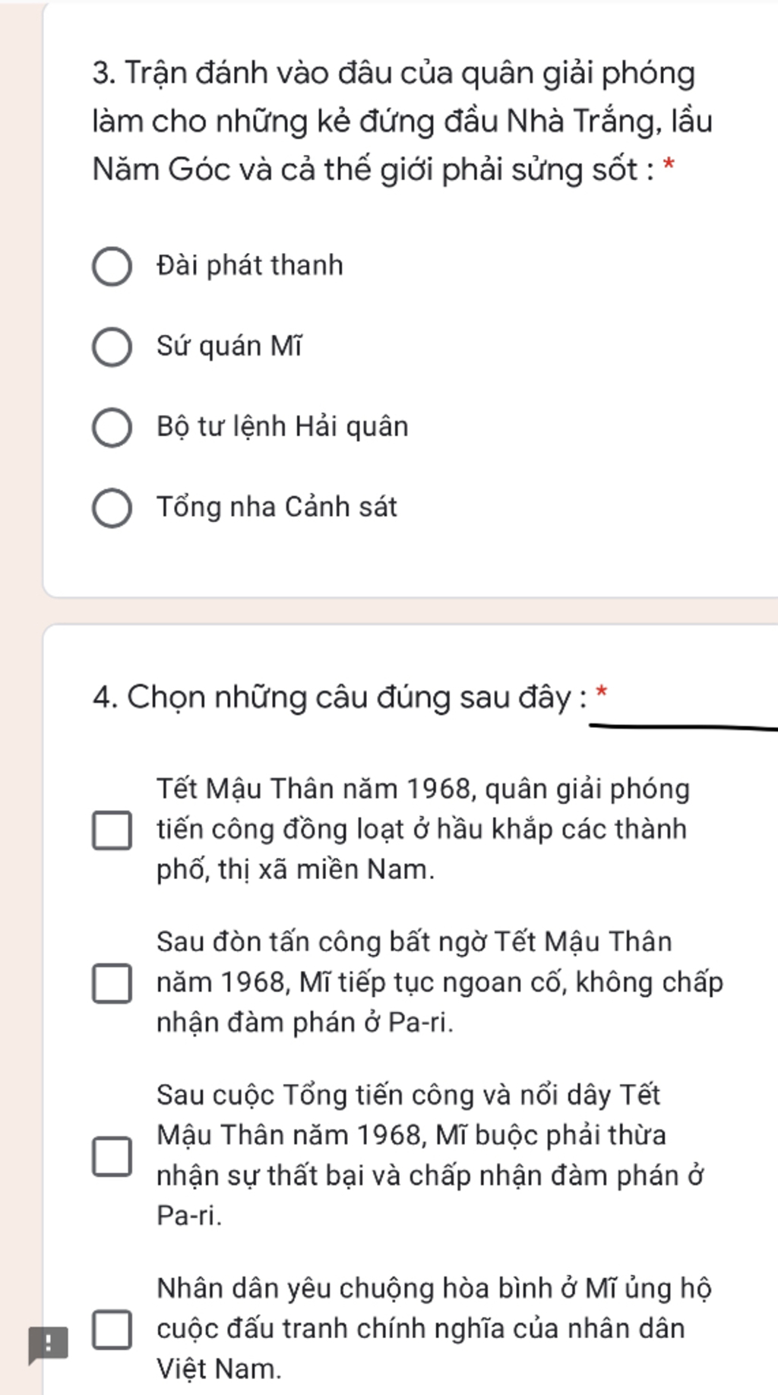Click the 'Sứ quán Mĩ' answer text
The height and width of the screenshot is (1395, 778).
click(x=229, y=346)
